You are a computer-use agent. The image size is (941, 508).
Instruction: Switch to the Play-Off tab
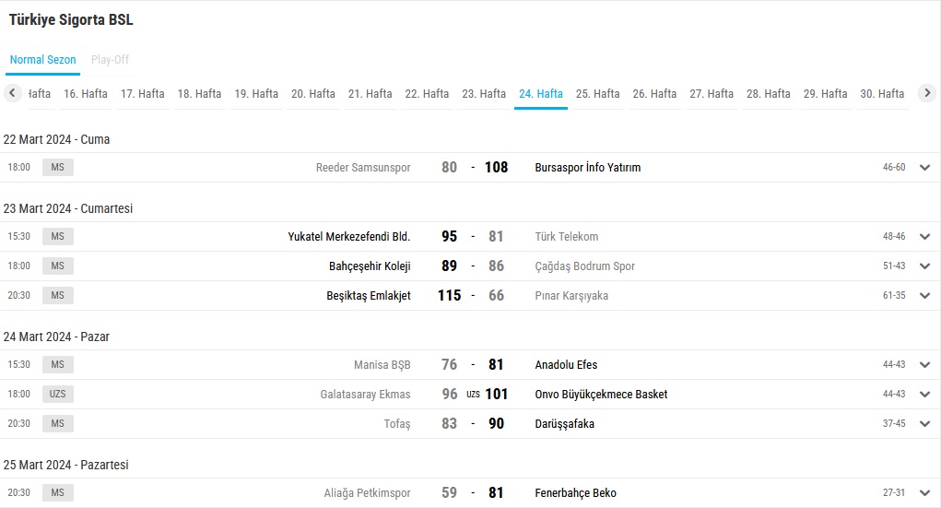tap(110, 59)
